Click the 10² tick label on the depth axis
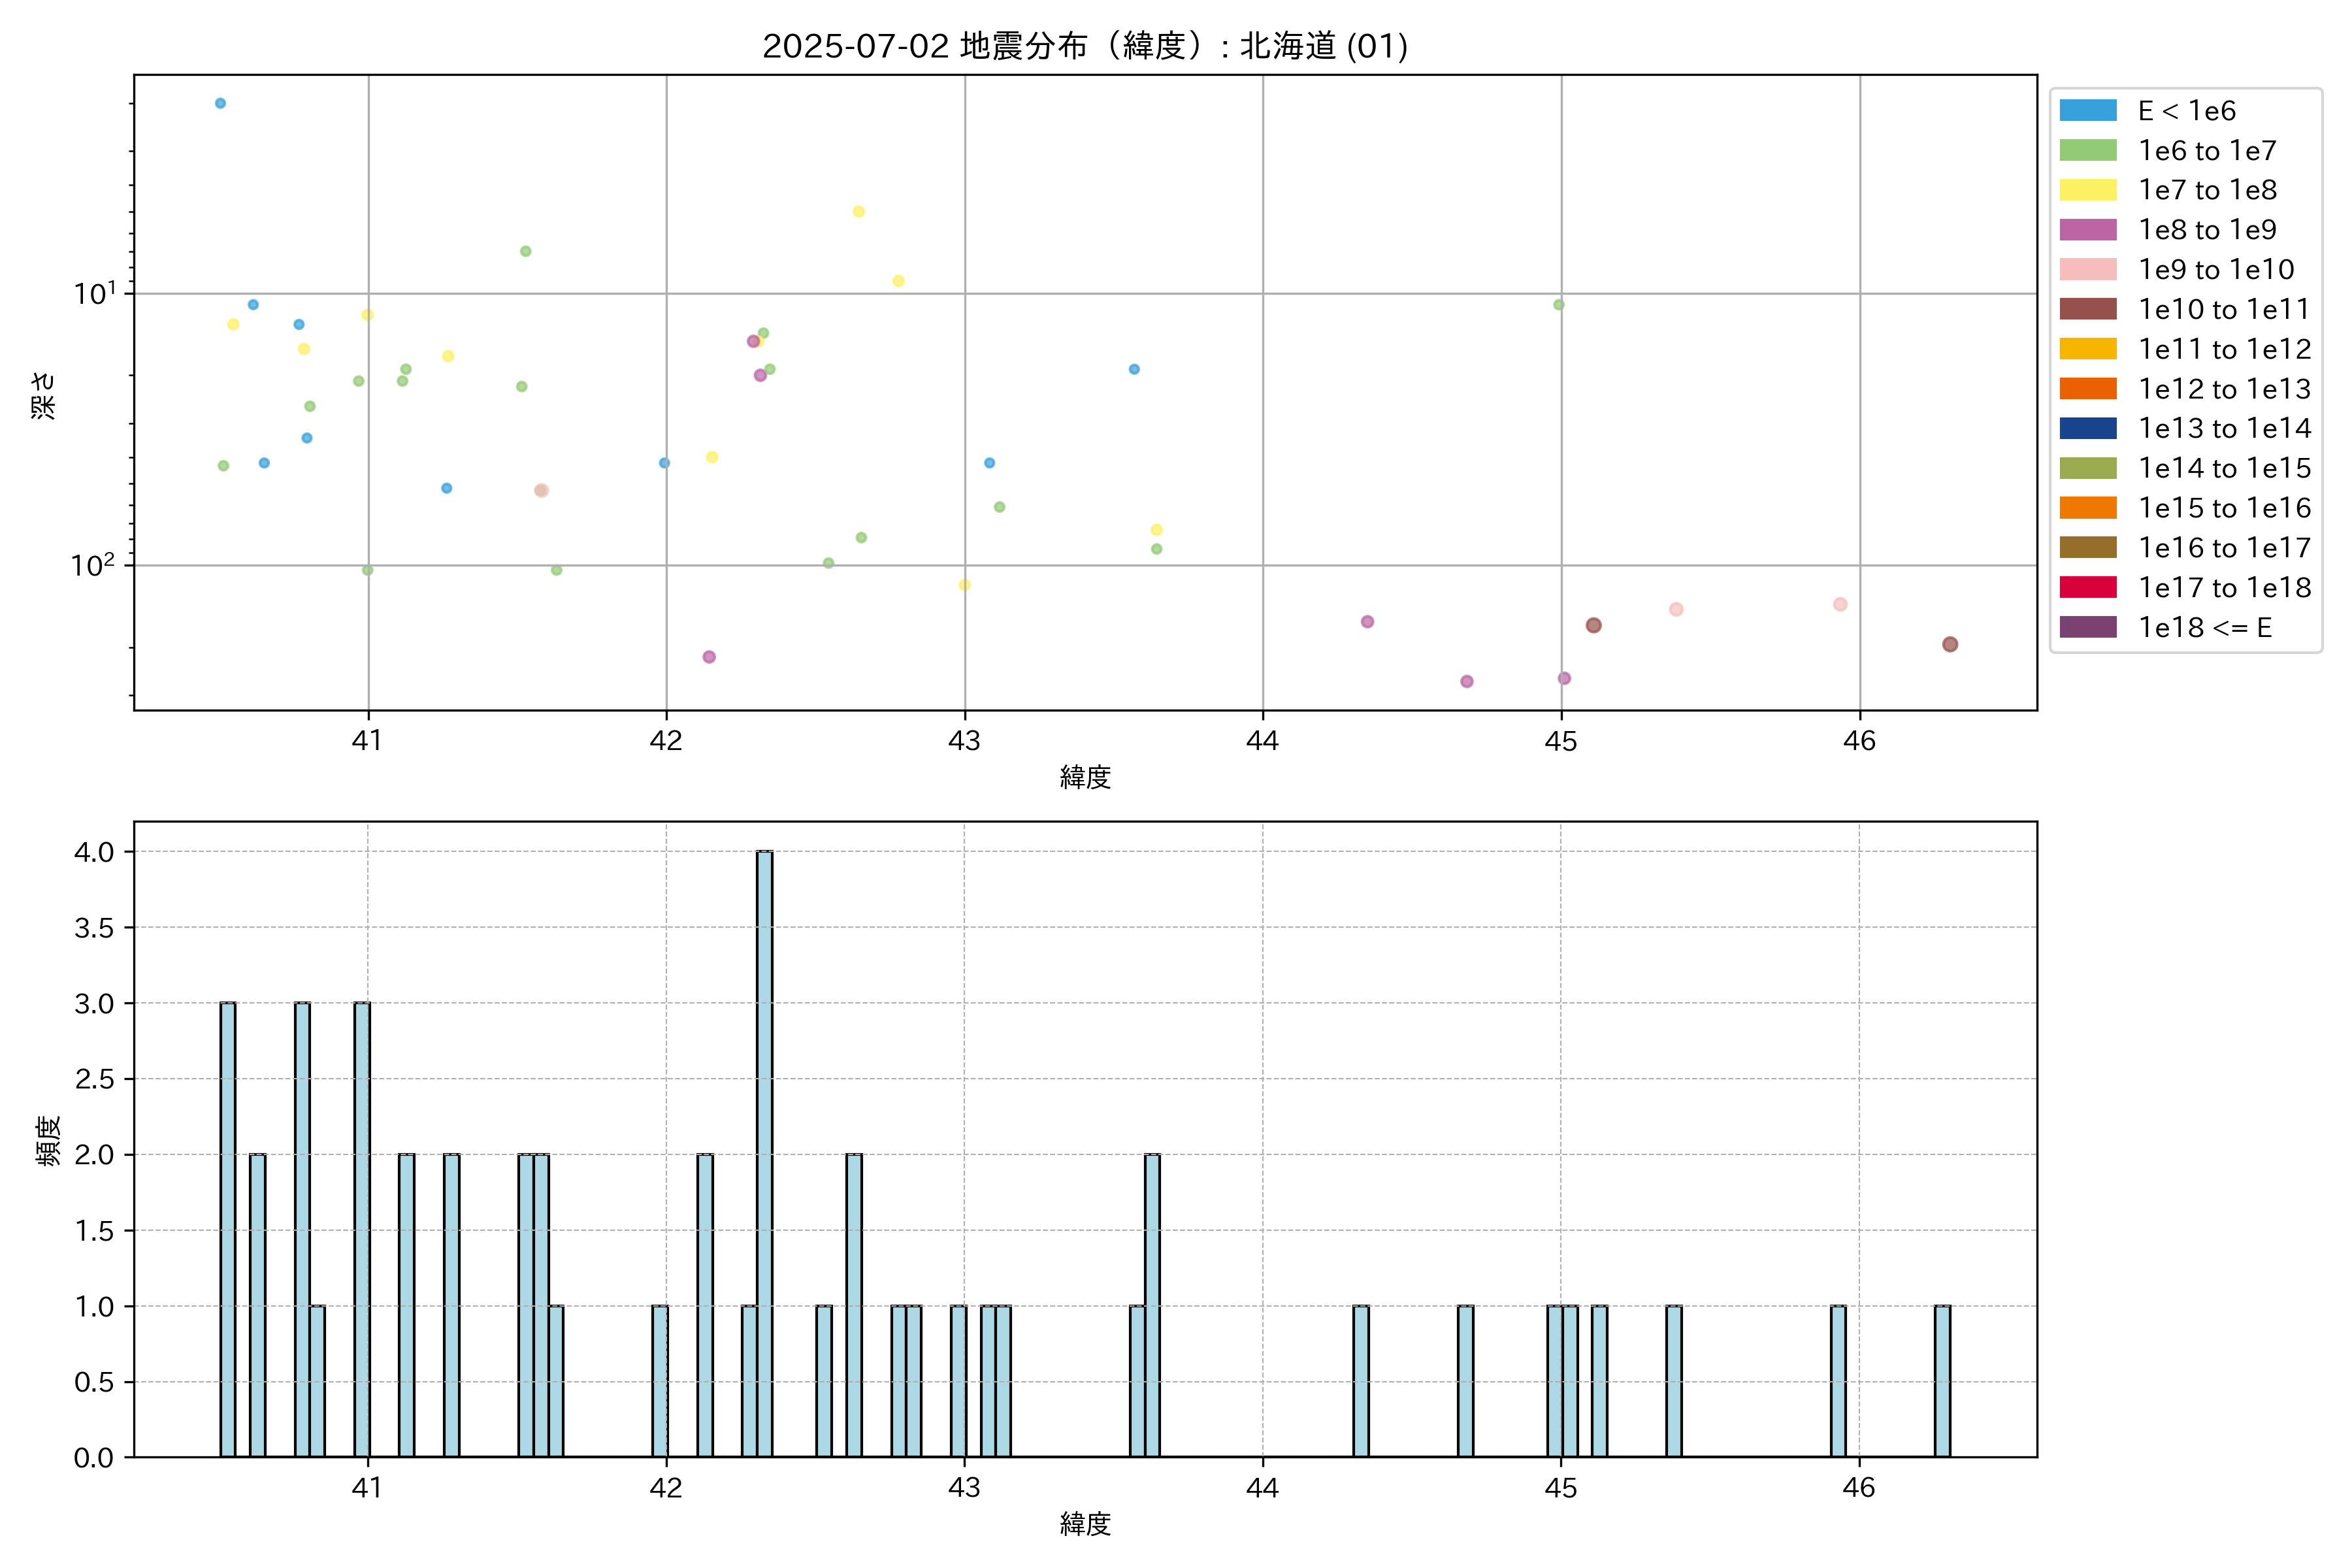Image resolution: width=2352 pixels, height=1568 pixels. click(93, 565)
